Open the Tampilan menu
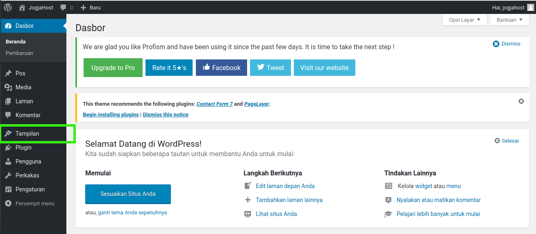The image size is (536, 234). [x=27, y=134]
